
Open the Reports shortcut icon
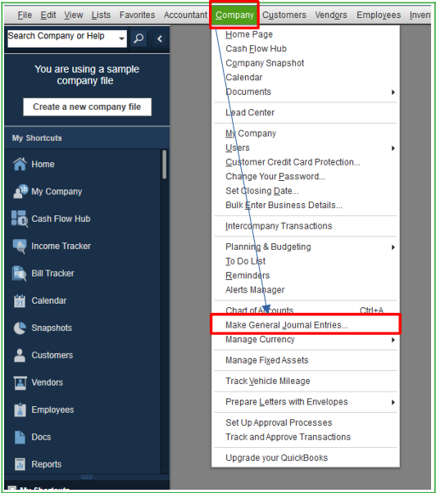[x=20, y=464]
